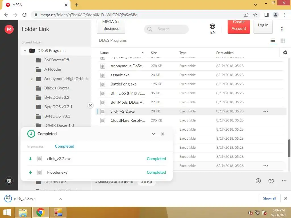Click Show all downloads

269,198
